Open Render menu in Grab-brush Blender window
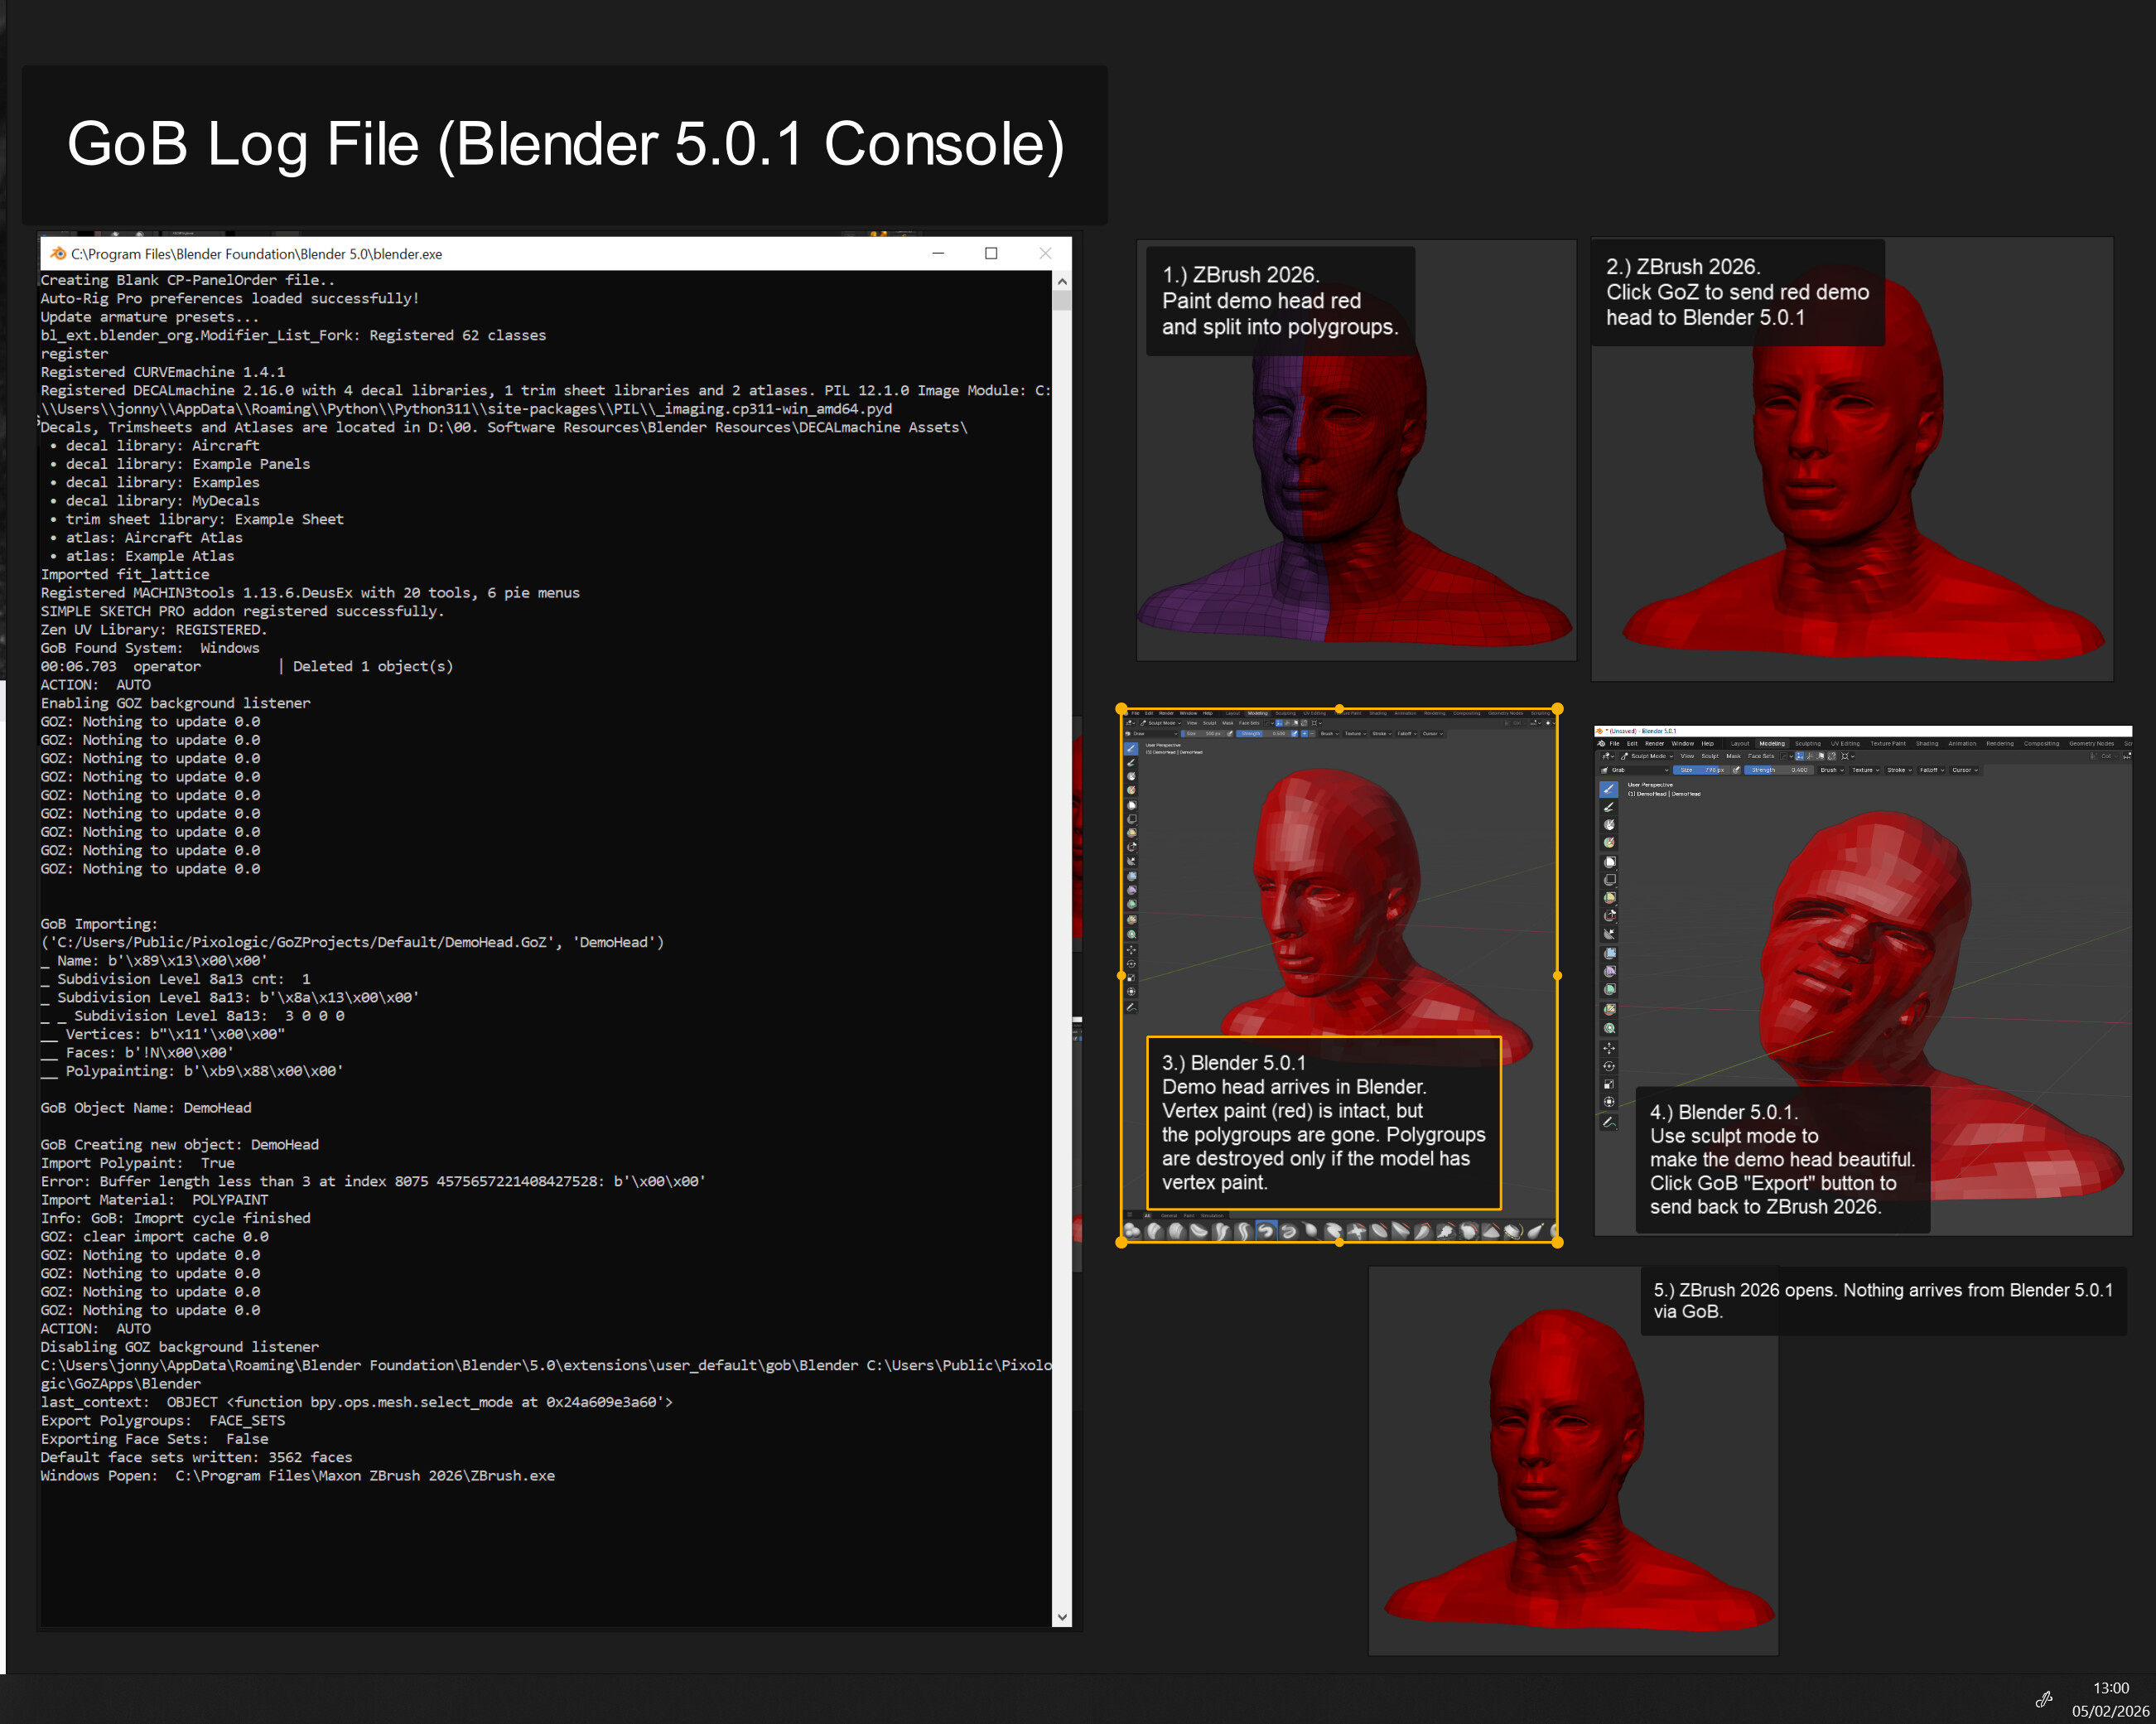Image resolution: width=2156 pixels, height=1724 pixels. click(1655, 744)
